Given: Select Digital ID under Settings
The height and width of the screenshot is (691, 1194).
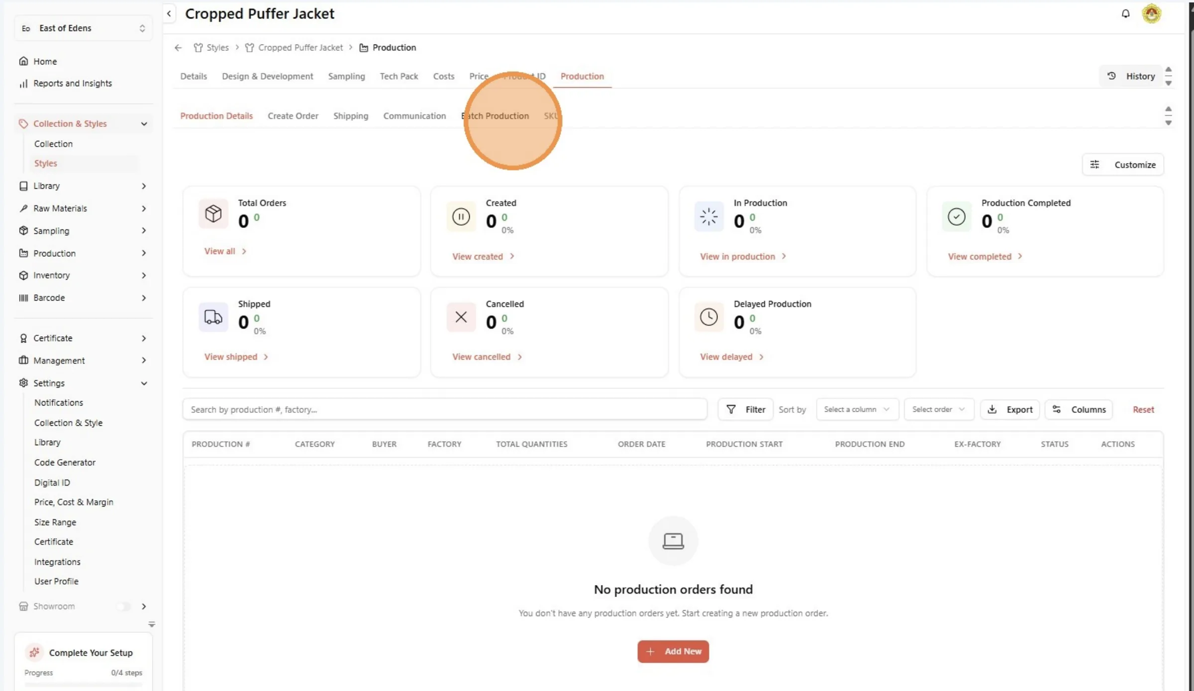Looking at the screenshot, I should (x=52, y=483).
